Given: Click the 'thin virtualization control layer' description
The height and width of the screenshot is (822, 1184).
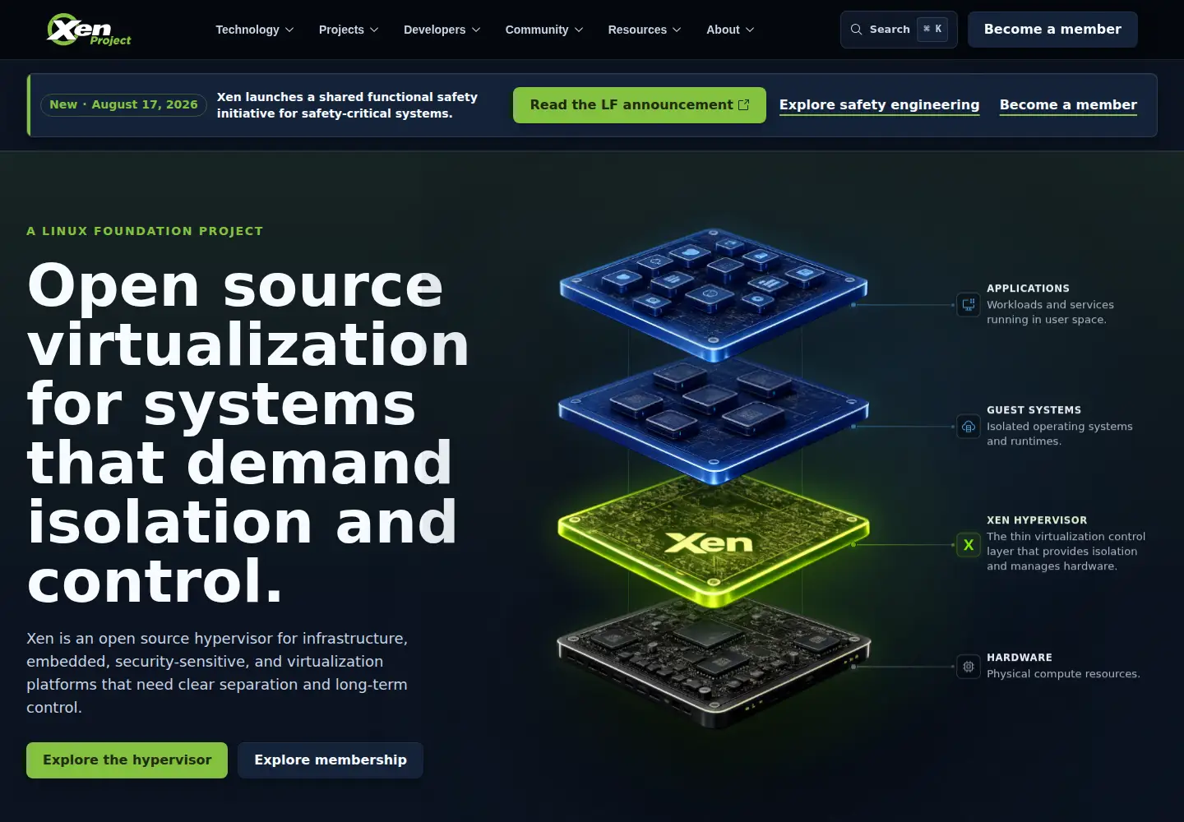Looking at the screenshot, I should (1066, 552).
